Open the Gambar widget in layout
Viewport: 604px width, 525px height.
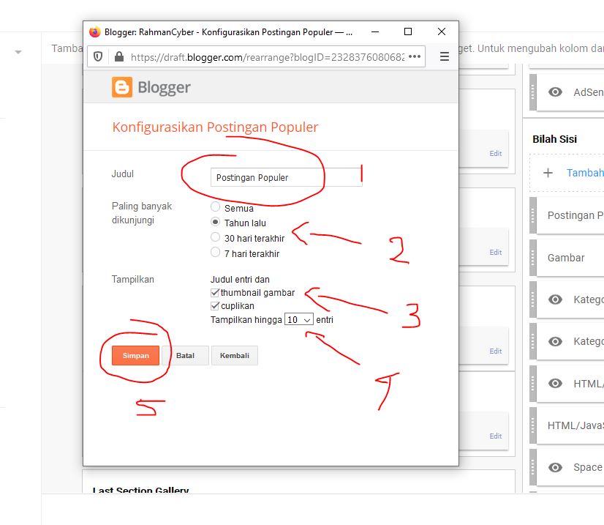coord(570,258)
